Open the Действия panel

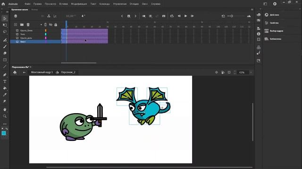[275, 15]
